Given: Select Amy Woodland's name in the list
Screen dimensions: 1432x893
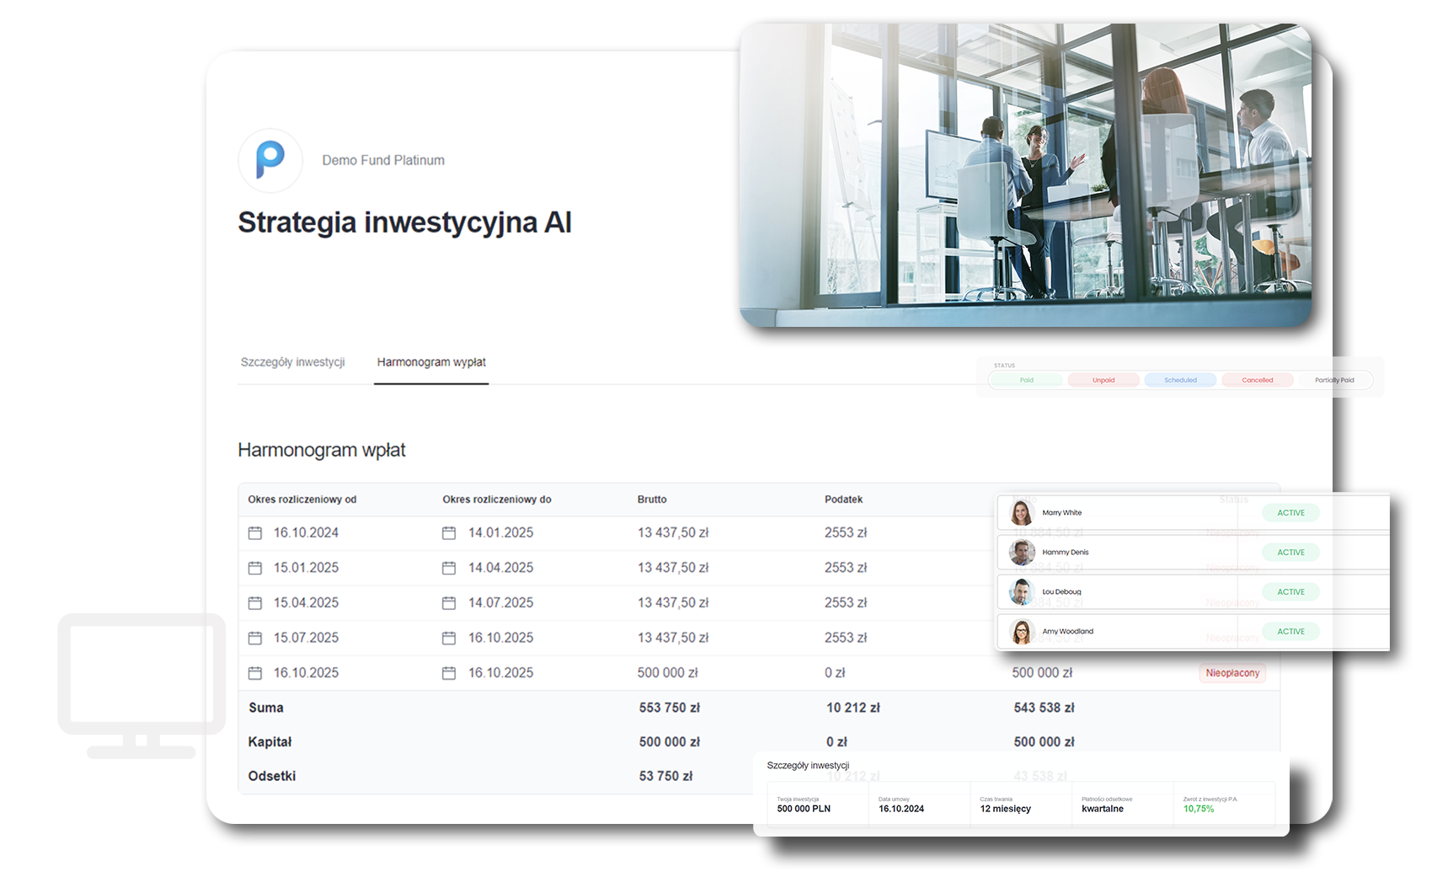Looking at the screenshot, I should [1067, 631].
